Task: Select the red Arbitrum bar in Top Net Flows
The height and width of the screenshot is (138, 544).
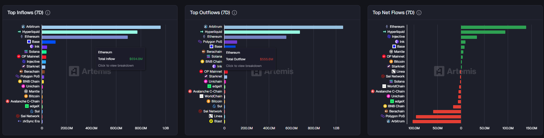Action: coord(436,121)
